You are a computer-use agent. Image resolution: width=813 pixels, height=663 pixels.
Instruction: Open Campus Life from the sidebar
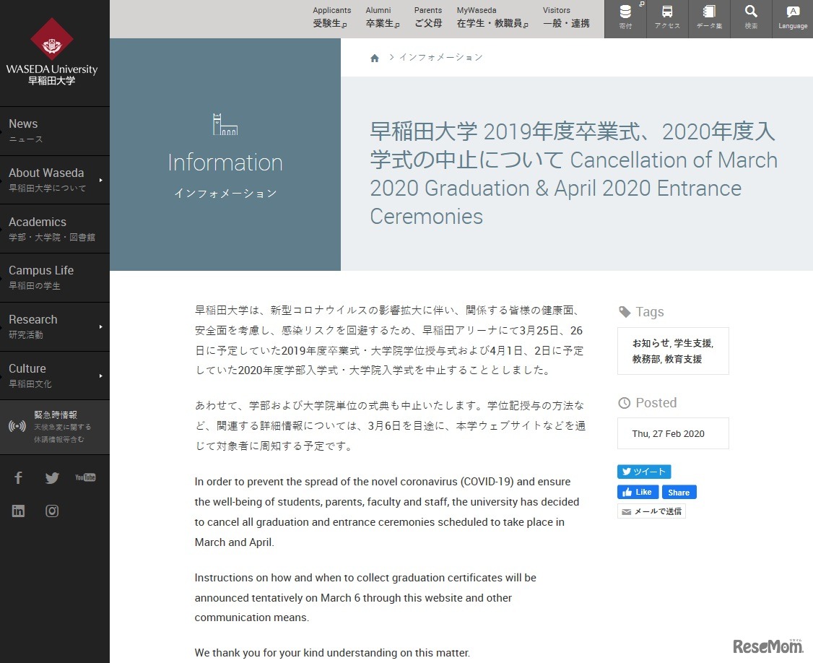[41, 277]
